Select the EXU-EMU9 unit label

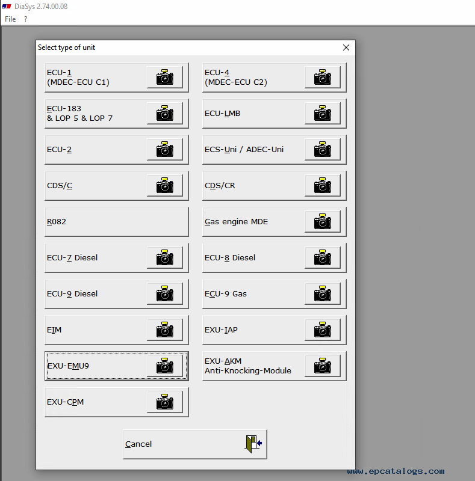pos(68,366)
